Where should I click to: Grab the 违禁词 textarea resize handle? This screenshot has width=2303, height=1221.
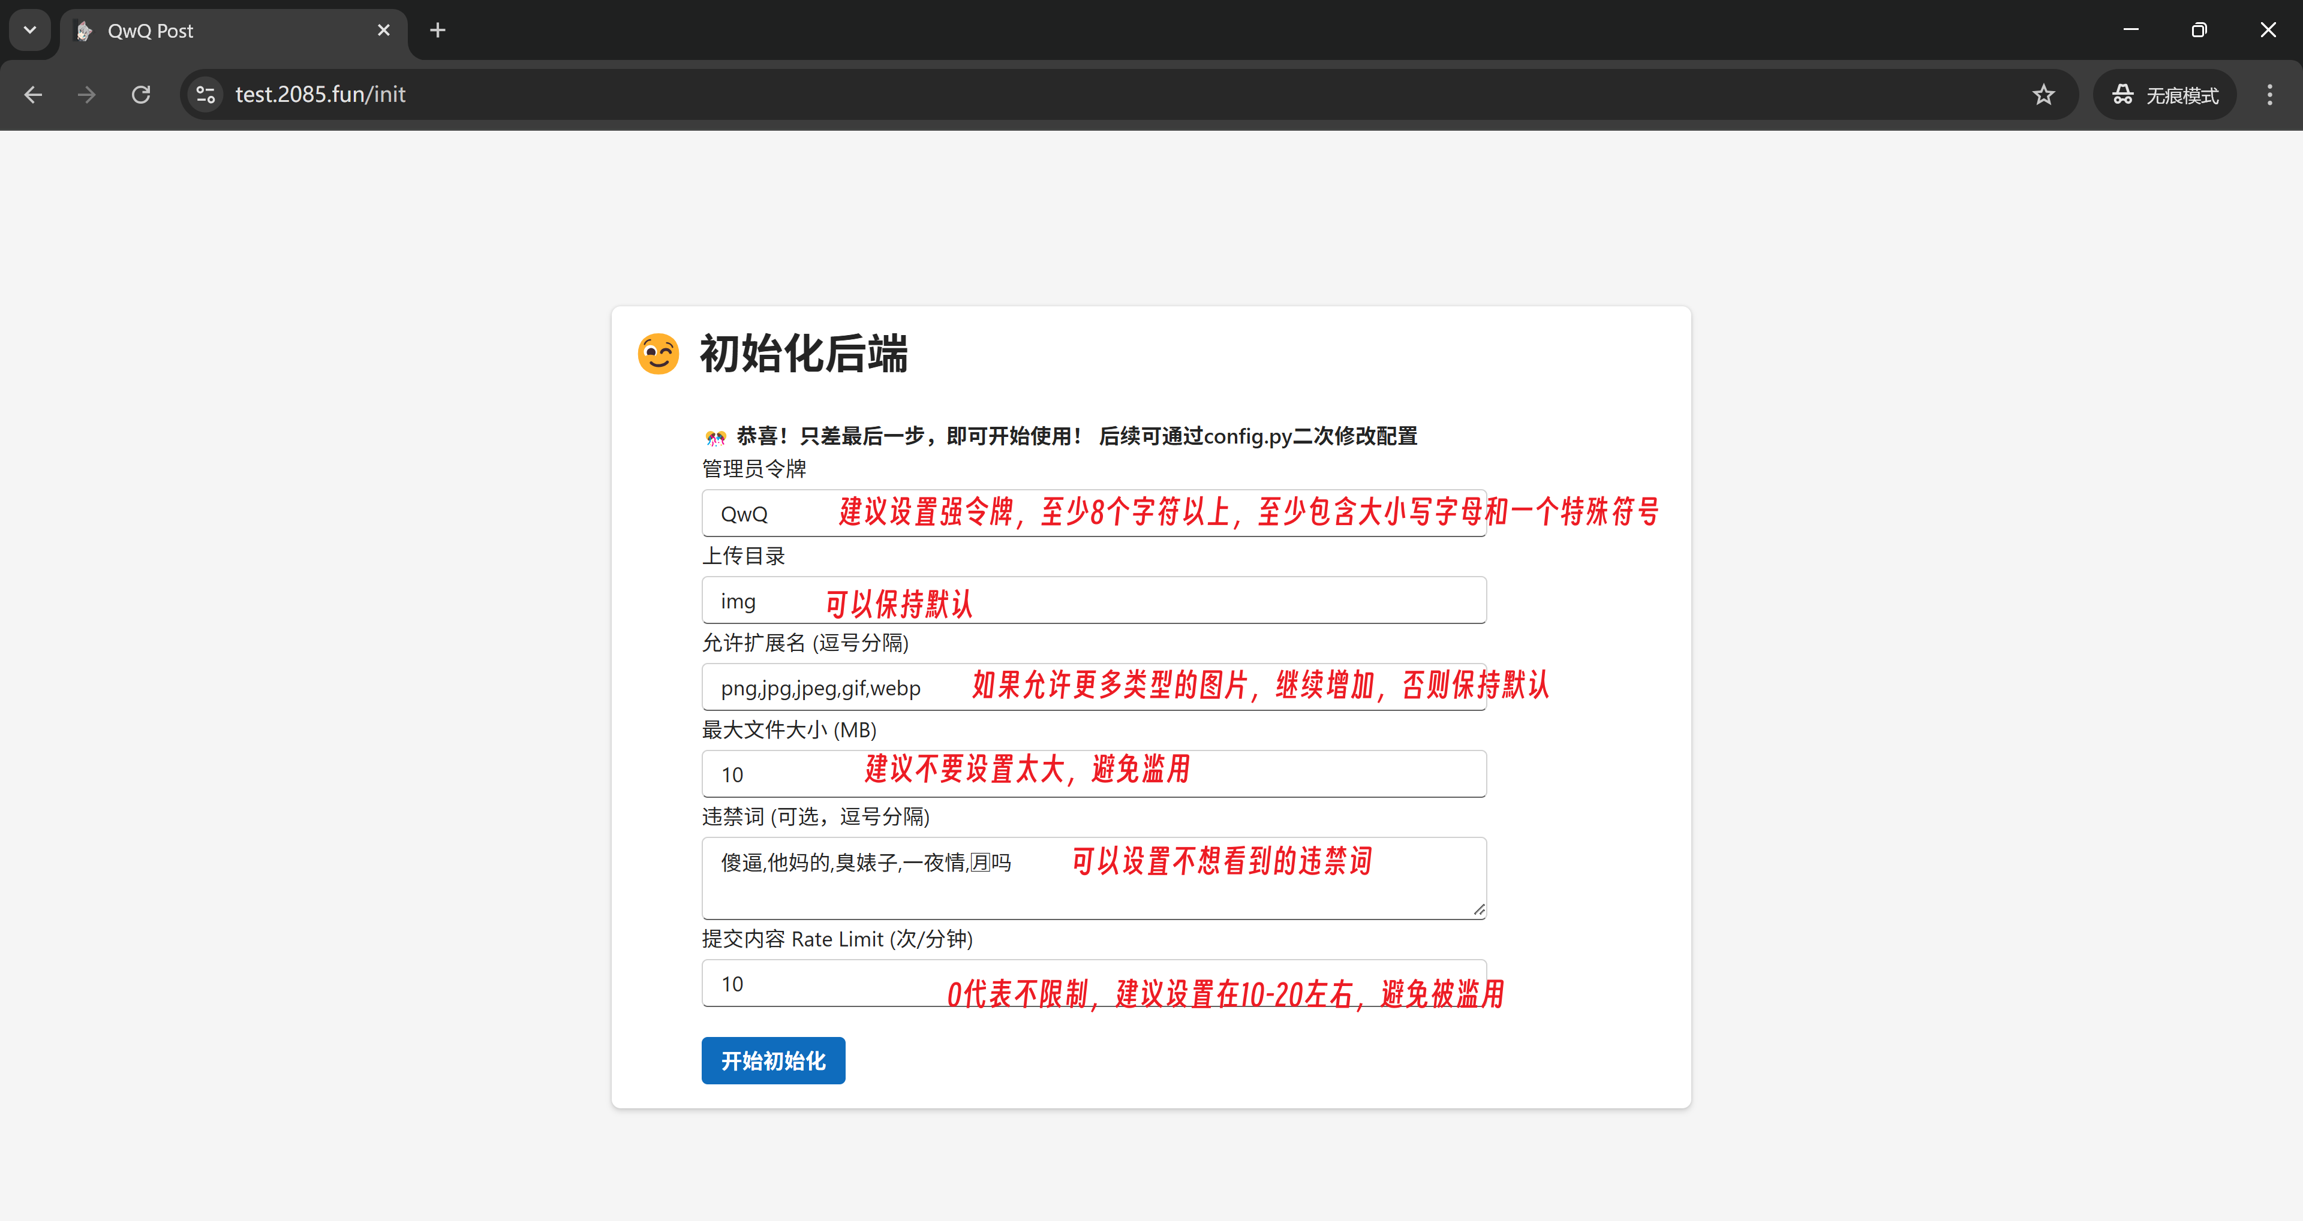pyautogui.click(x=1479, y=910)
